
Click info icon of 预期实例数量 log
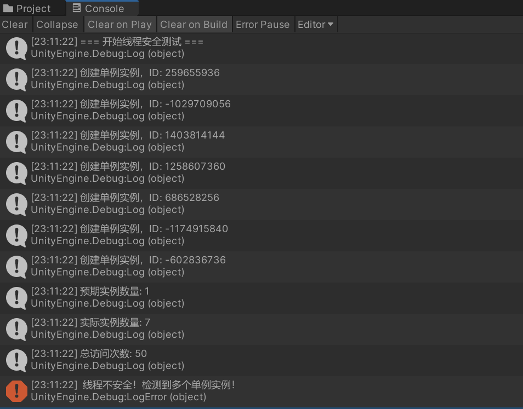click(x=16, y=298)
